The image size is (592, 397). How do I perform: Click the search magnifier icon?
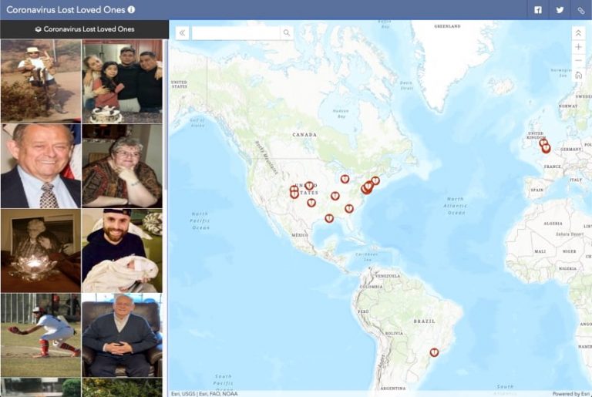click(x=287, y=33)
